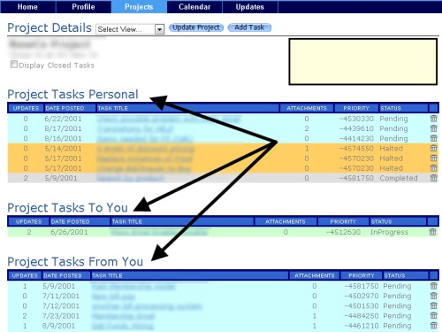Click Priority header in Project Tasks Personal
This screenshot has width=442, height=332.
point(356,108)
